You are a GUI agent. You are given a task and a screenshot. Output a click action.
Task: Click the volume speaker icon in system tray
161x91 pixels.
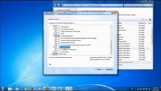pos(141,89)
